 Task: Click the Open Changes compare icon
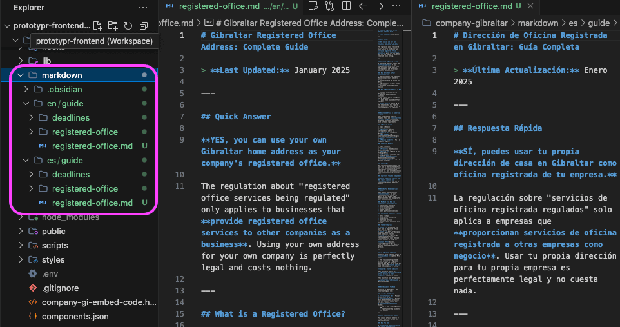[329, 6]
